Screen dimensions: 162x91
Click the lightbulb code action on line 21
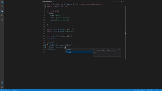(48, 45)
